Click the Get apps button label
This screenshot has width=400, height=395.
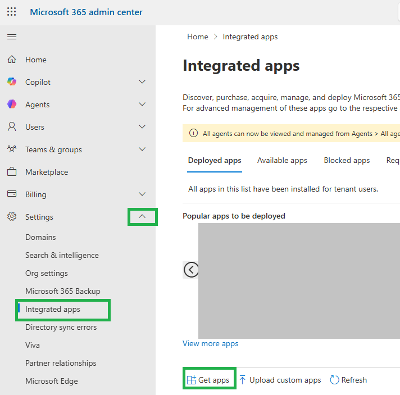point(214,380)
